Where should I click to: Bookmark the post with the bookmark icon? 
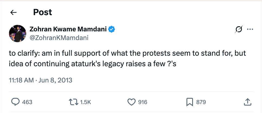coord(189,102)
